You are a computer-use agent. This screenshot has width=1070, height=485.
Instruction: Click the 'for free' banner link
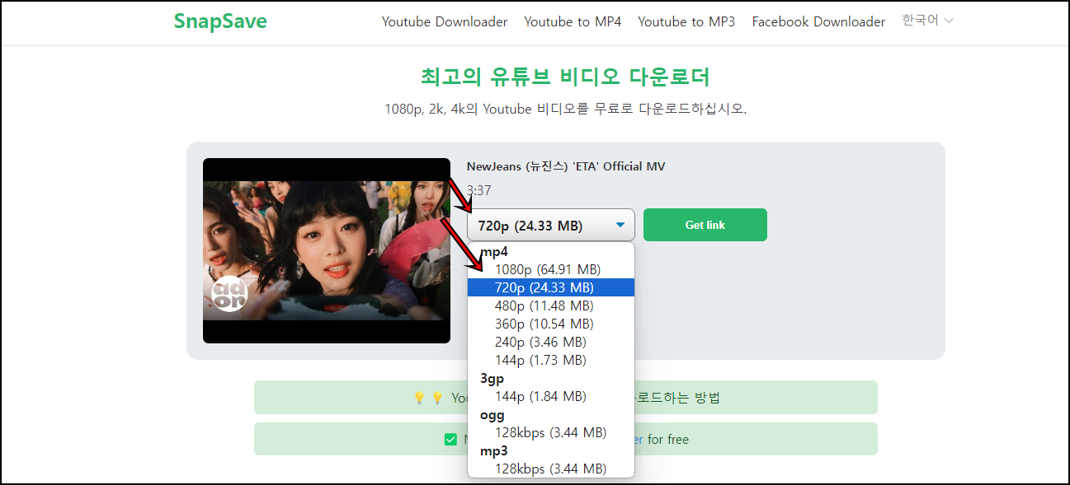click(667, 440)
